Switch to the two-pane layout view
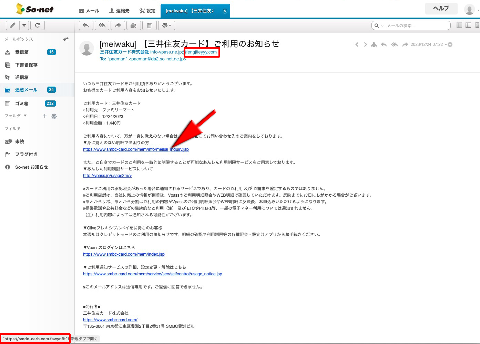480x344 pixels. 459,25
